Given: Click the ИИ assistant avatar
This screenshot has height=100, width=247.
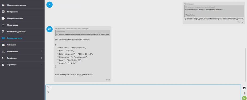Looking at the screenshot, I should pos(49,29).
